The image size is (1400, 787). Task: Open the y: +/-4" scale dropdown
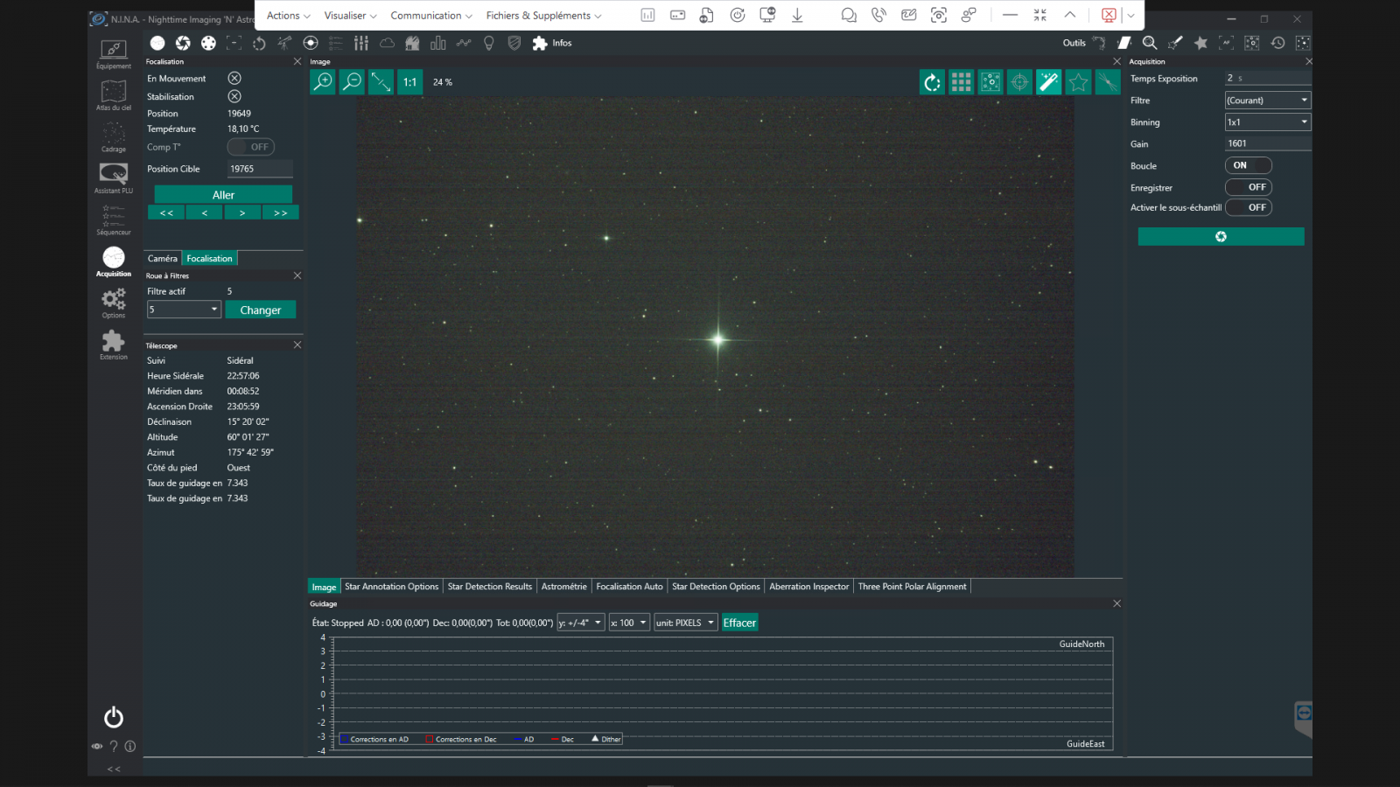point(581,623)
